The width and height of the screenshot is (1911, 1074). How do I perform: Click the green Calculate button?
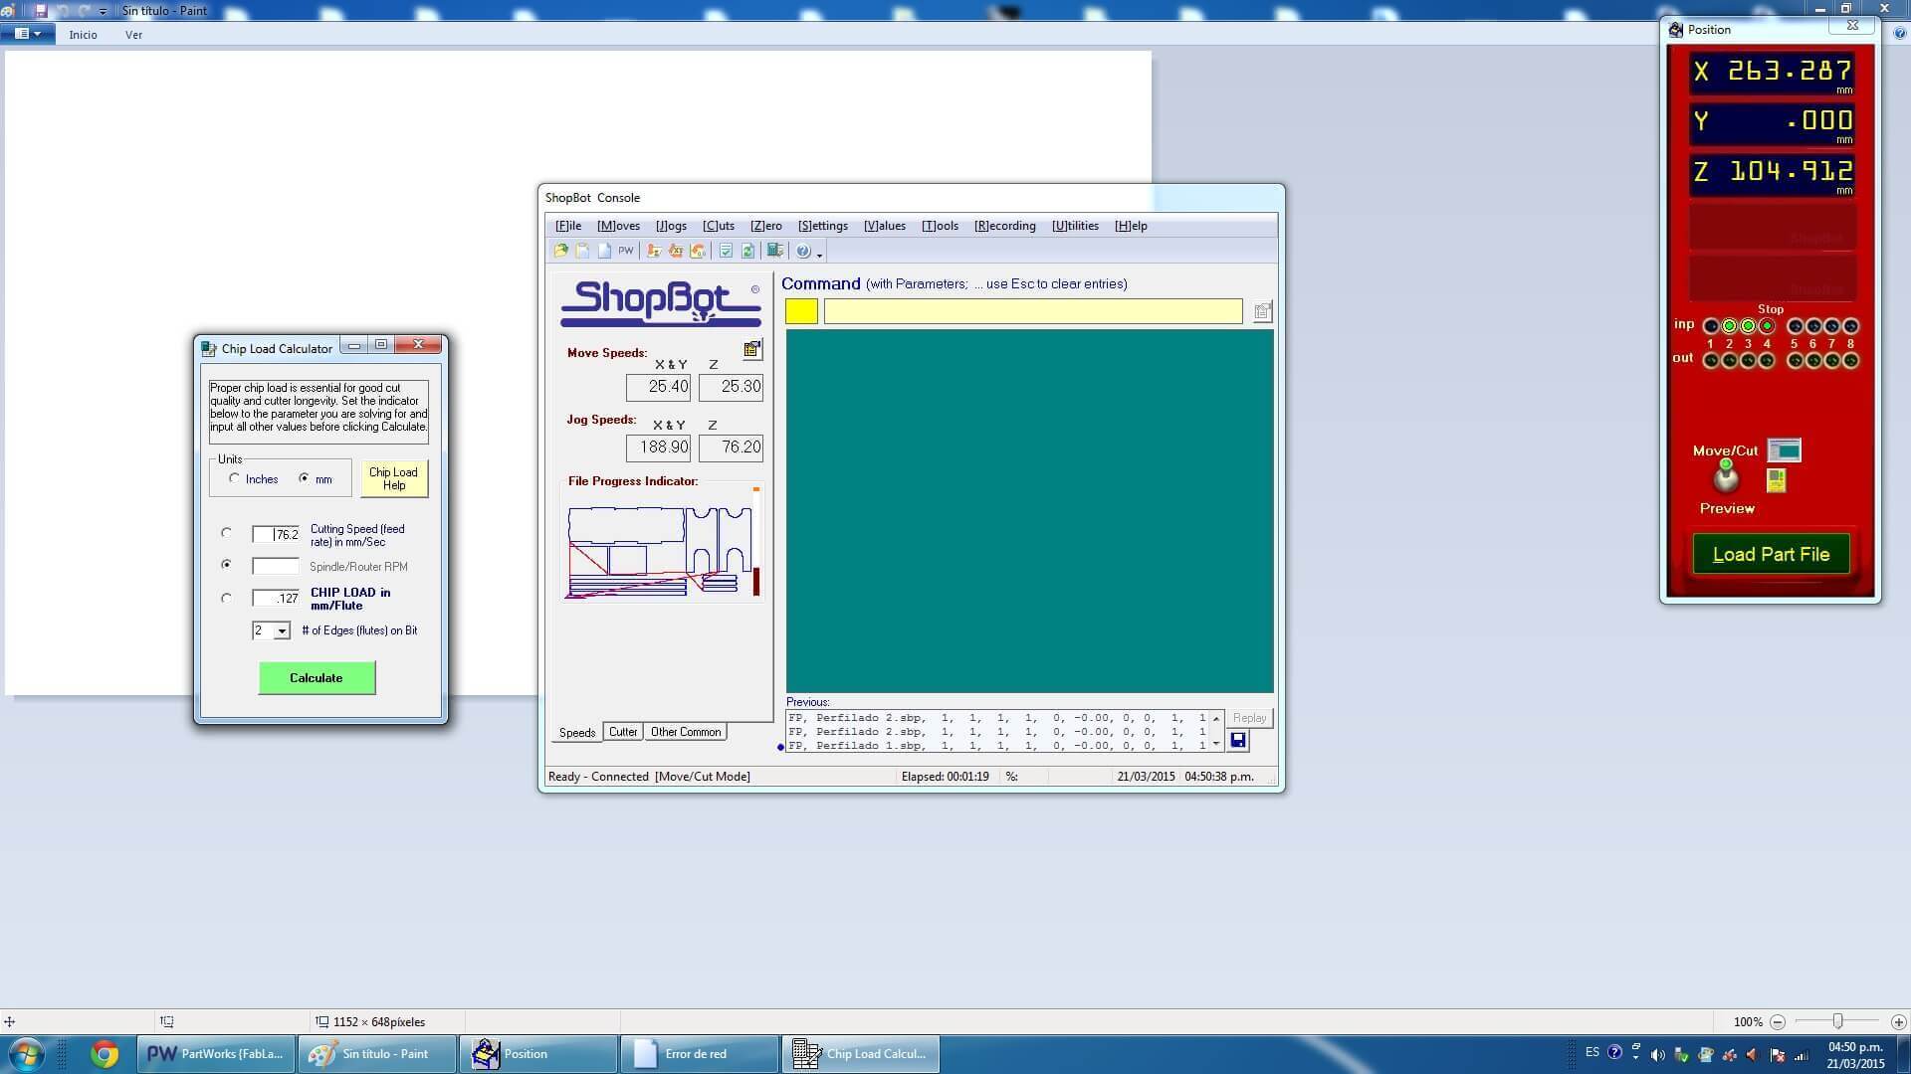point(317,678)
